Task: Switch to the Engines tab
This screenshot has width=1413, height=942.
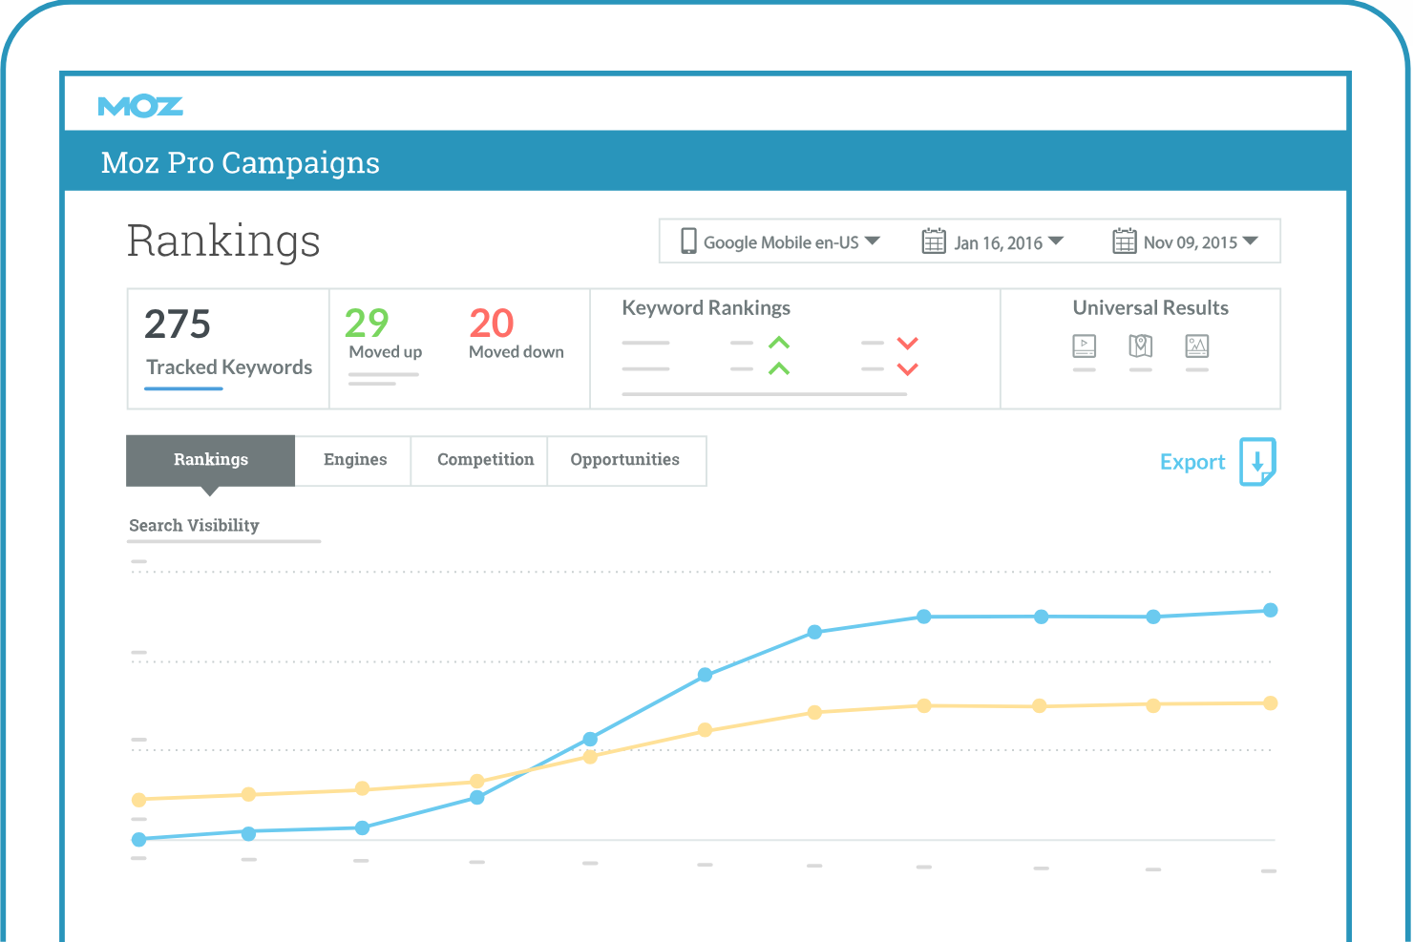Action: pyautogui.click(x=353, y=460)
